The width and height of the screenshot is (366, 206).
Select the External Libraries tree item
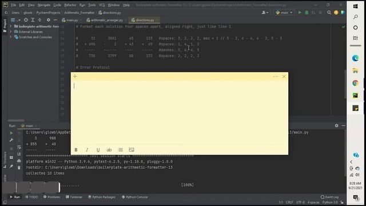pos(30,31)
